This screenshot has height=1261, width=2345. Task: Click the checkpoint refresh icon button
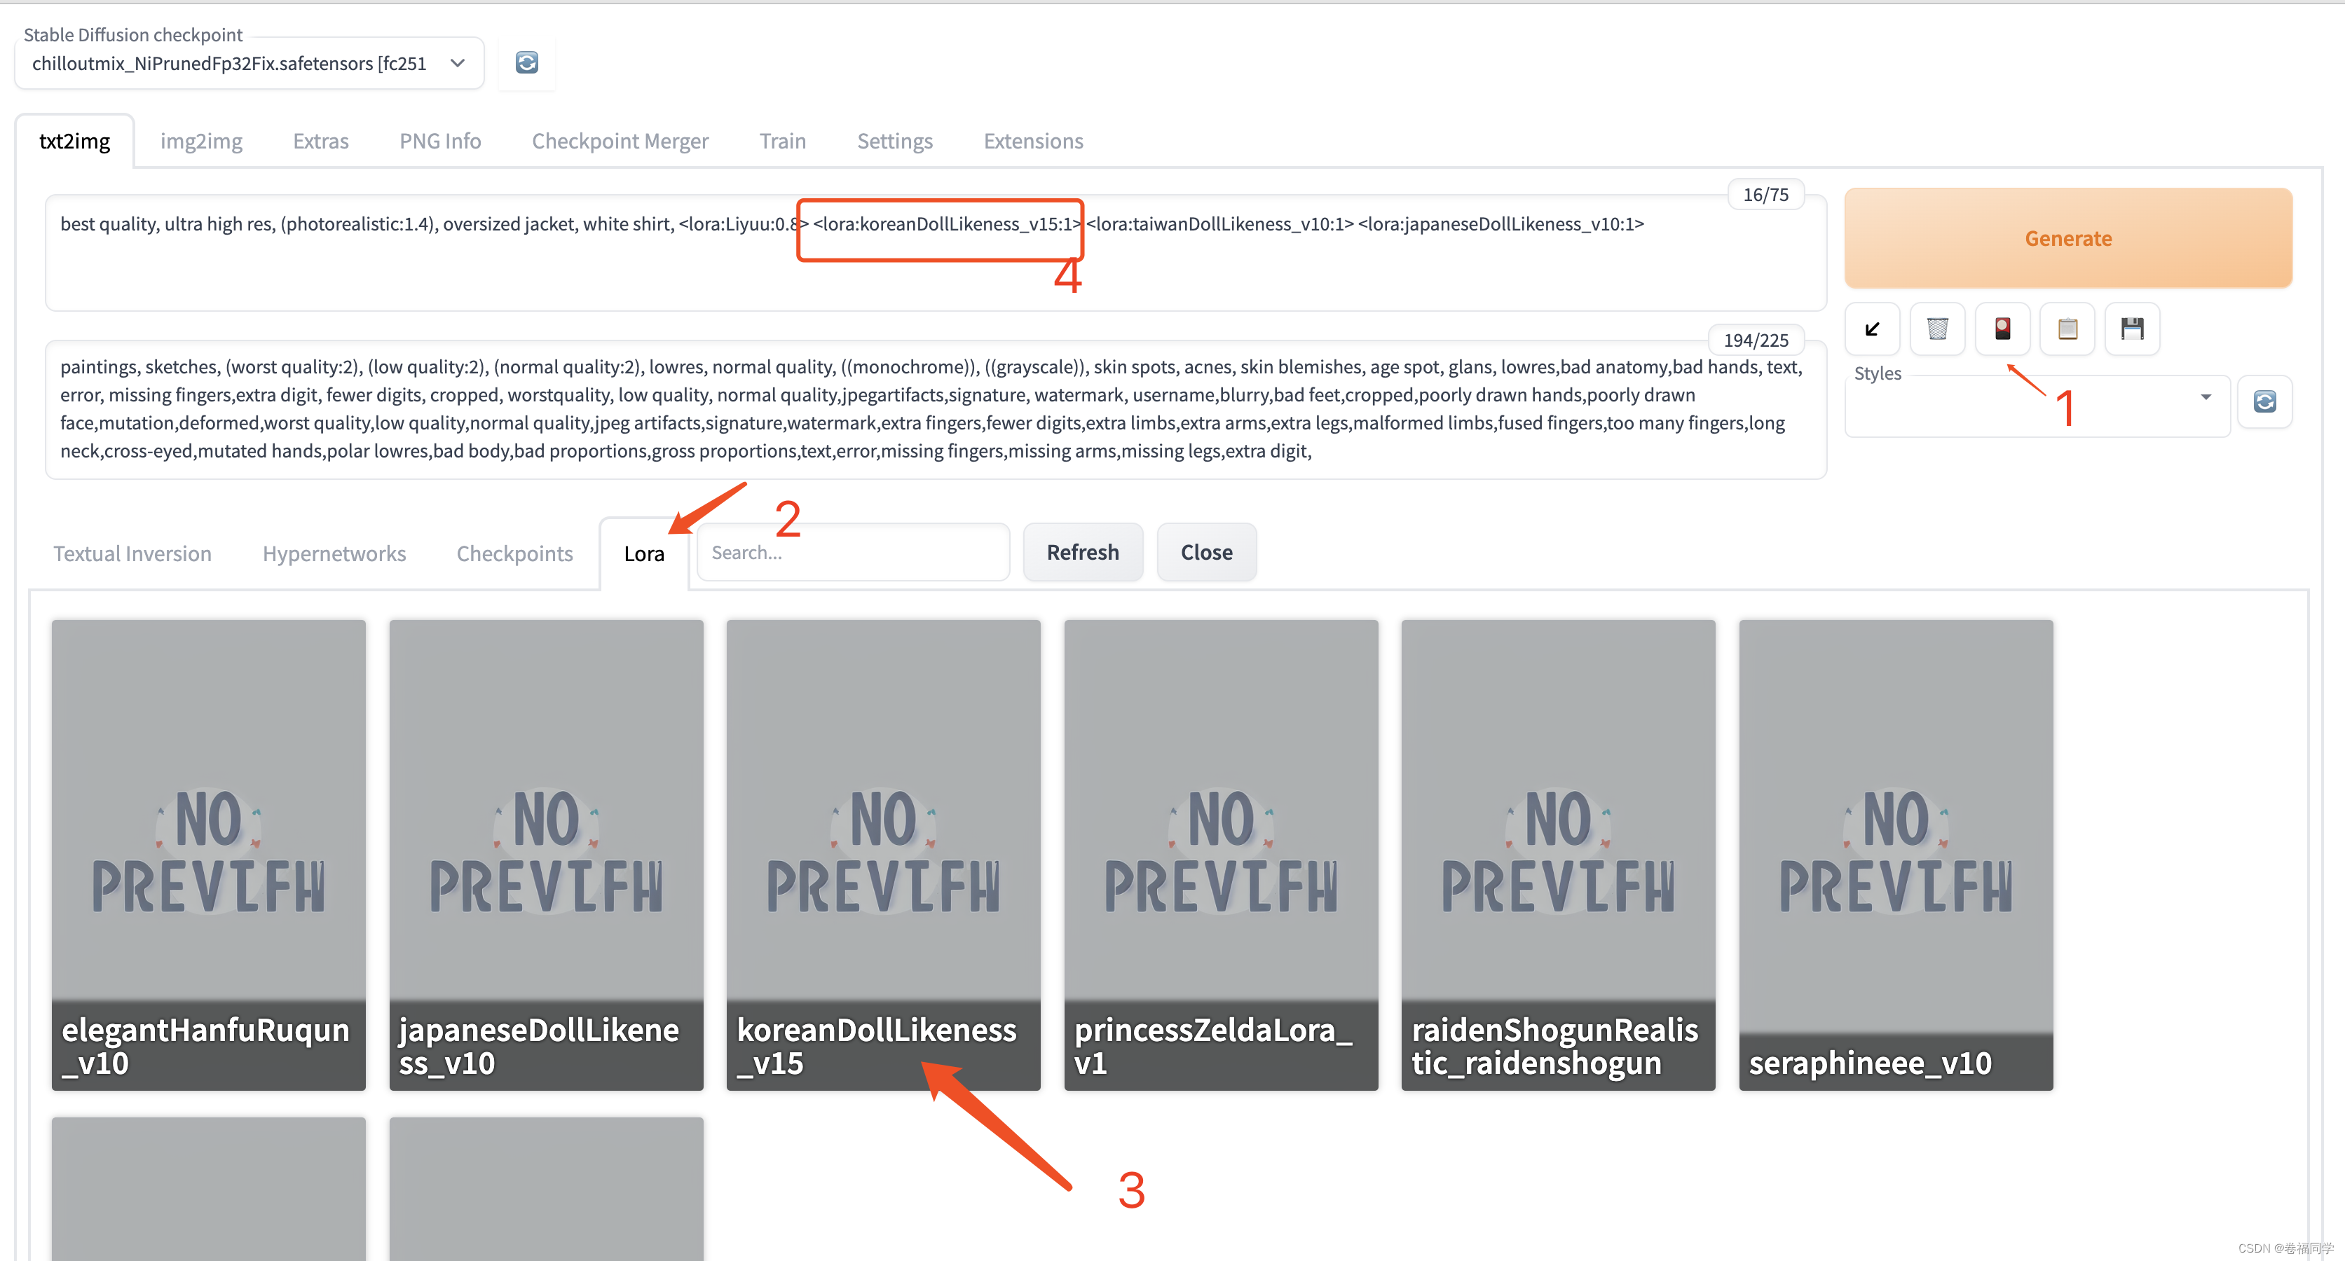pos(526,62)
